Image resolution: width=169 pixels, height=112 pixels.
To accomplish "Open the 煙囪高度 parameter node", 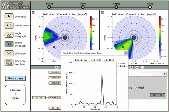I will [55, 72].
